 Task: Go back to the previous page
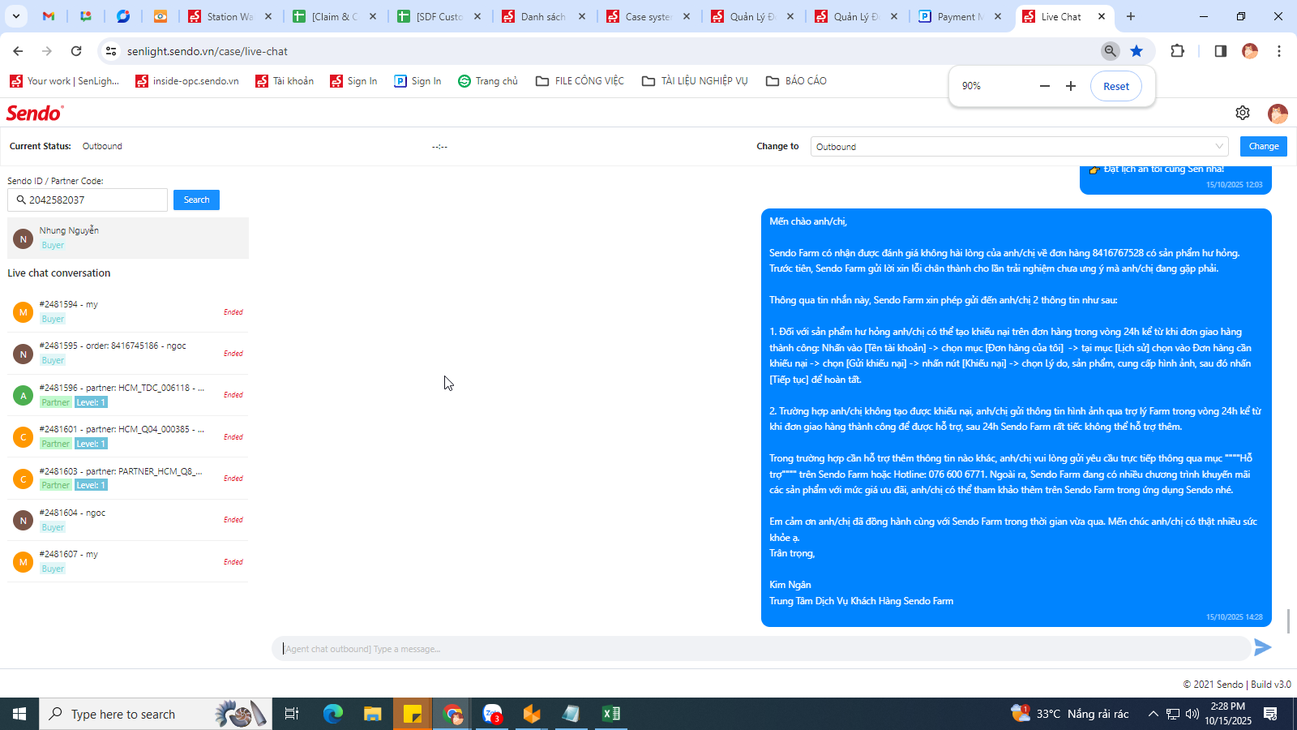pos(18,51)
